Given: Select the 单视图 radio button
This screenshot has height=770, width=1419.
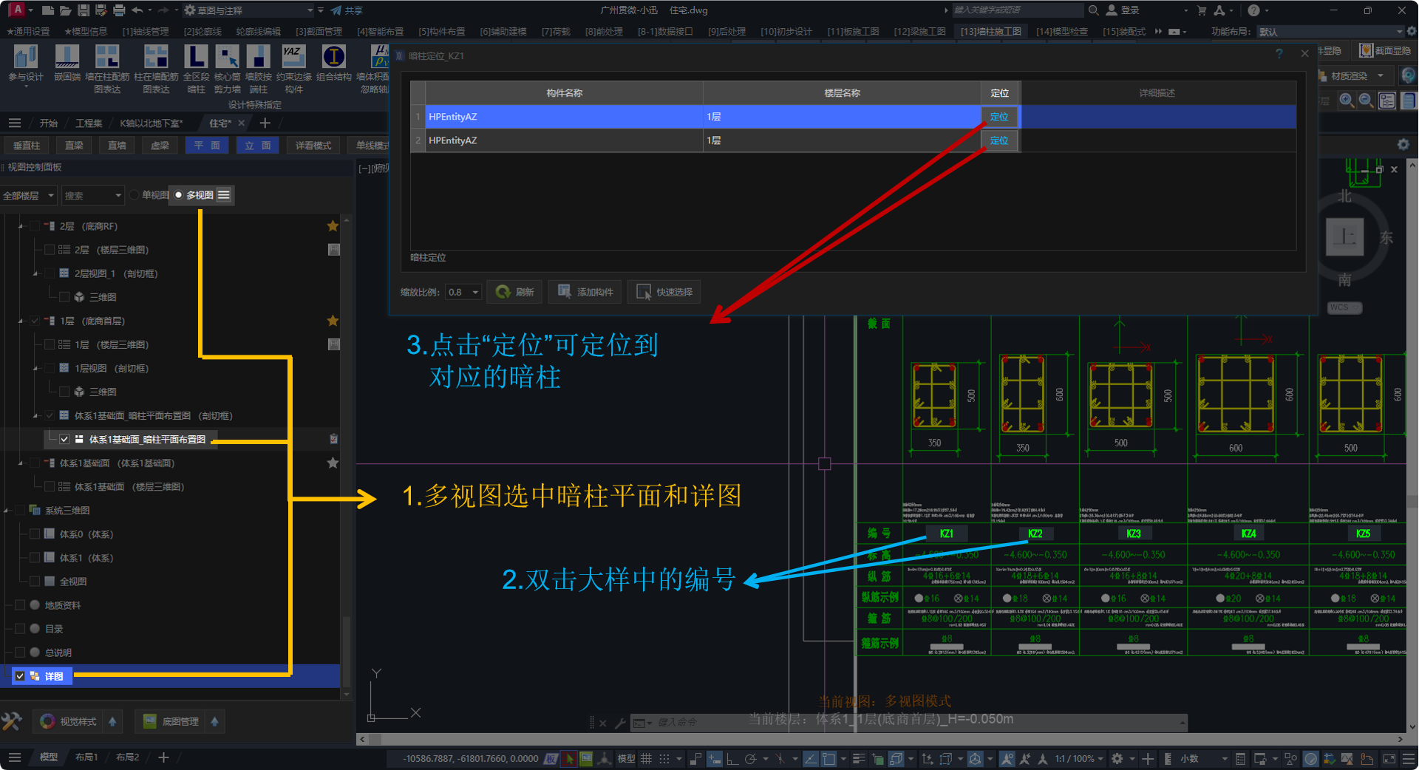Looking at the screenshot, I should [135, 195].
